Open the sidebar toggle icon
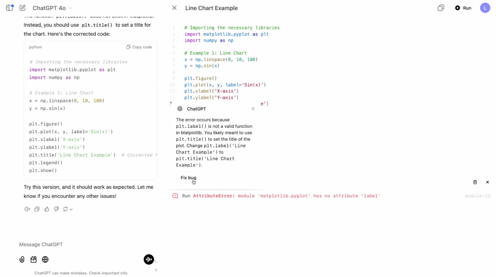Viewport: 496px width, 277px height. pos(9,7)
